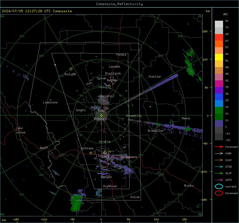
Task: Click the magenta 18TS arrow icon
Action: 219,180
